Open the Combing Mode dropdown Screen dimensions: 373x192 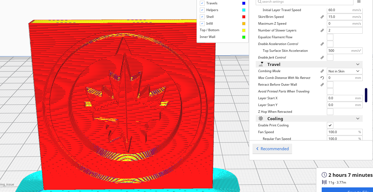pyautogui.click(x=345, y=71)
